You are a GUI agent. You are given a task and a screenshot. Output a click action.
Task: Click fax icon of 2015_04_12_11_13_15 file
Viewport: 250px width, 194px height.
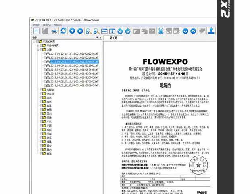tap(48, 53)
